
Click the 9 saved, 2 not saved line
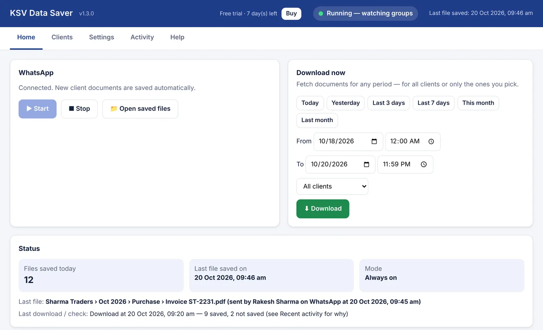[x=219, y=314]
